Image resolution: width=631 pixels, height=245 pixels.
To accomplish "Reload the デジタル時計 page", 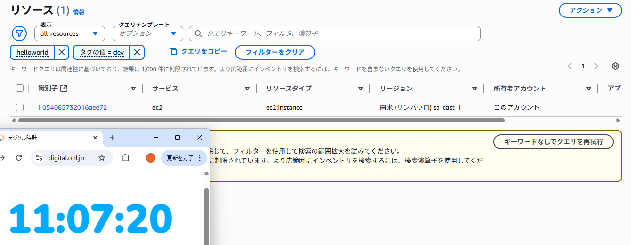I will point(19,158).
